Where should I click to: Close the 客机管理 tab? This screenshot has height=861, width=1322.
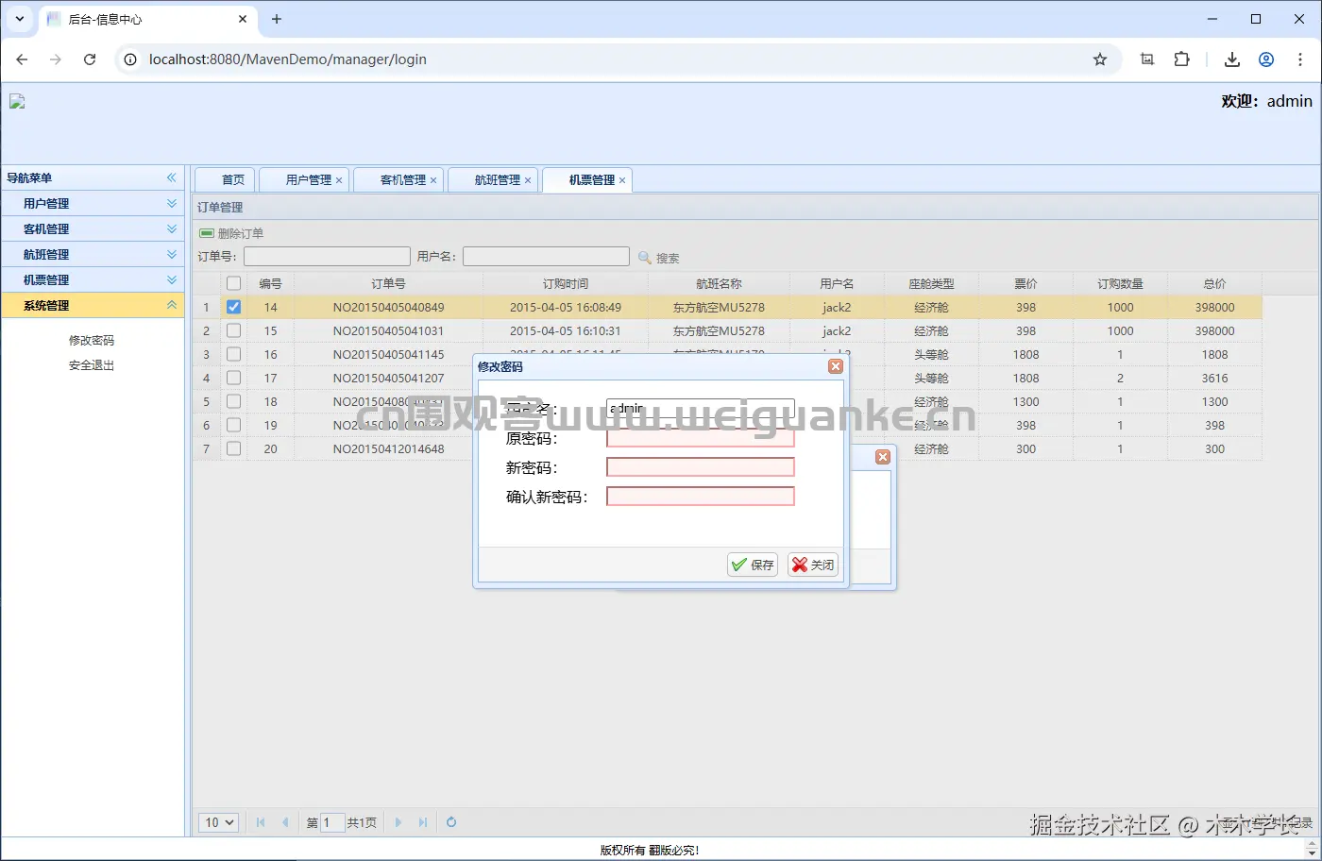coord(433,180)
